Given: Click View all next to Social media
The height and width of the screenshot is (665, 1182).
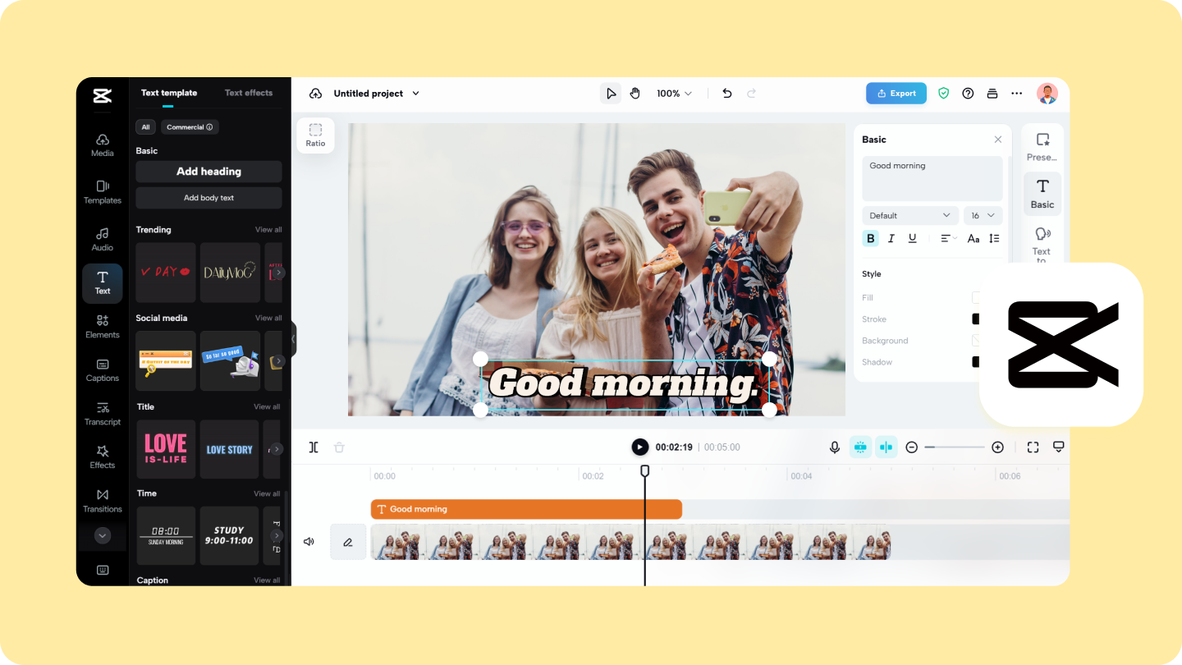Looking at the screenshot, I should click(x=268, y=319).
